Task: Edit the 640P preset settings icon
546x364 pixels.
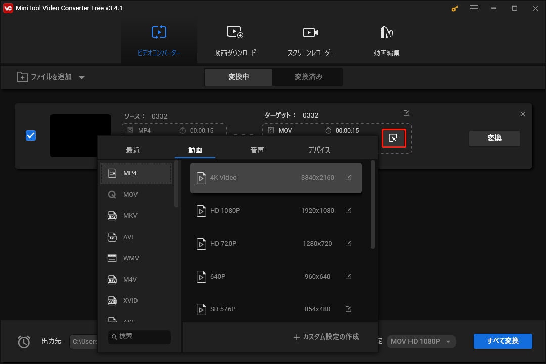Action: [x=348, y=276]
